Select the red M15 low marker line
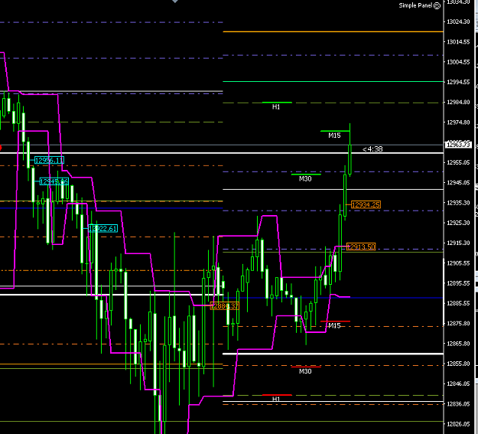This screenshot has width=478, height=434. (x=335, y=321)
